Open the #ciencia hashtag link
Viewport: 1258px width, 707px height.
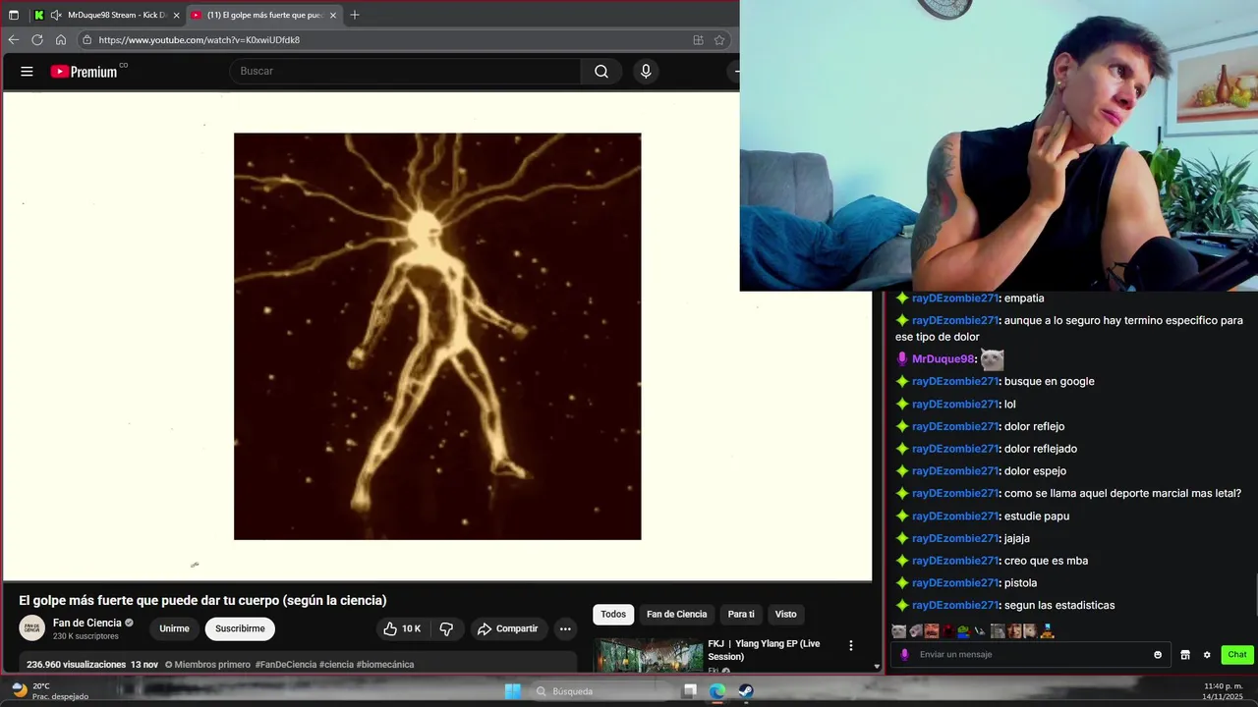pos(336,665)
